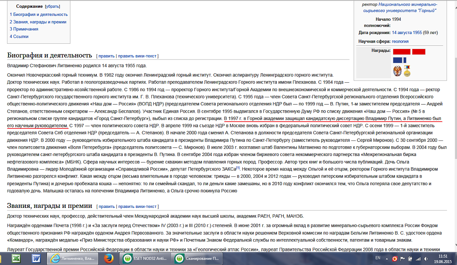This screenshot has width=457, height=265.
Task: Open the геология link in infobox
Action: [x=400, y=41]
